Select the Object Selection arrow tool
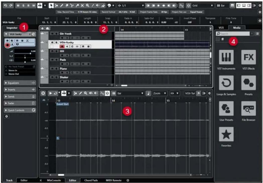This screenshot has height=183, width=263. (51, 6)
